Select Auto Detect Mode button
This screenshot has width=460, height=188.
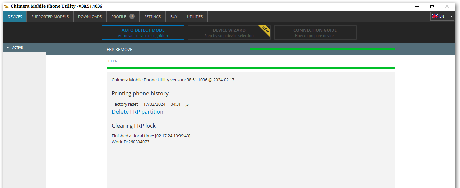coord(143,33)
